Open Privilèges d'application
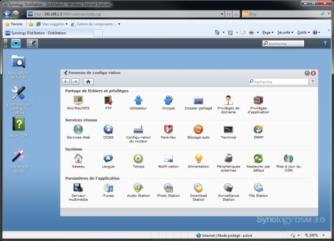Screen dimensions: 334x241 tap(258, 104)
